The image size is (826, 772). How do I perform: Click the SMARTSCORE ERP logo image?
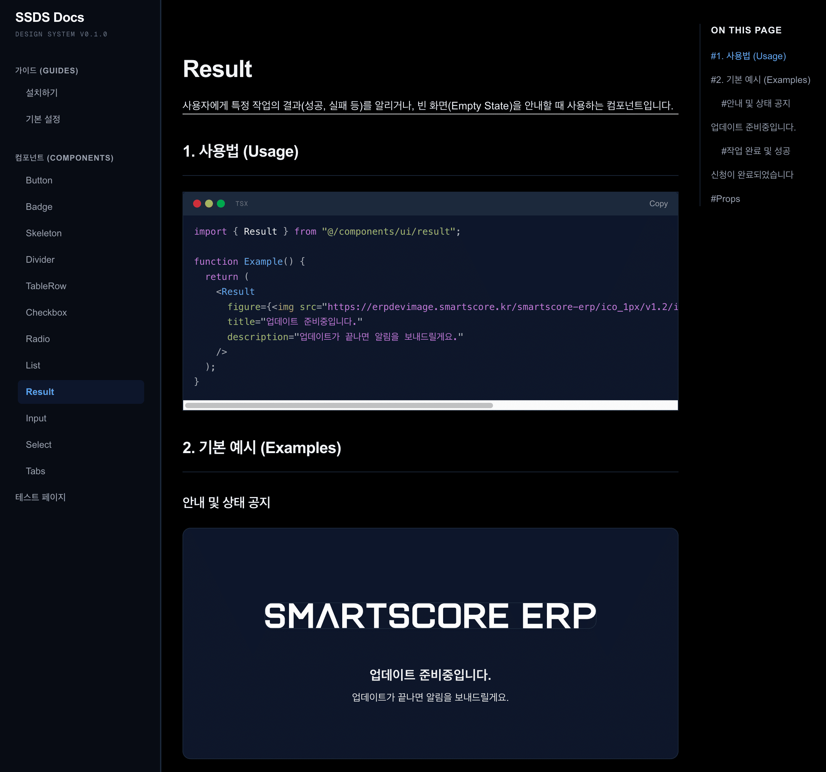coord(430,615)
